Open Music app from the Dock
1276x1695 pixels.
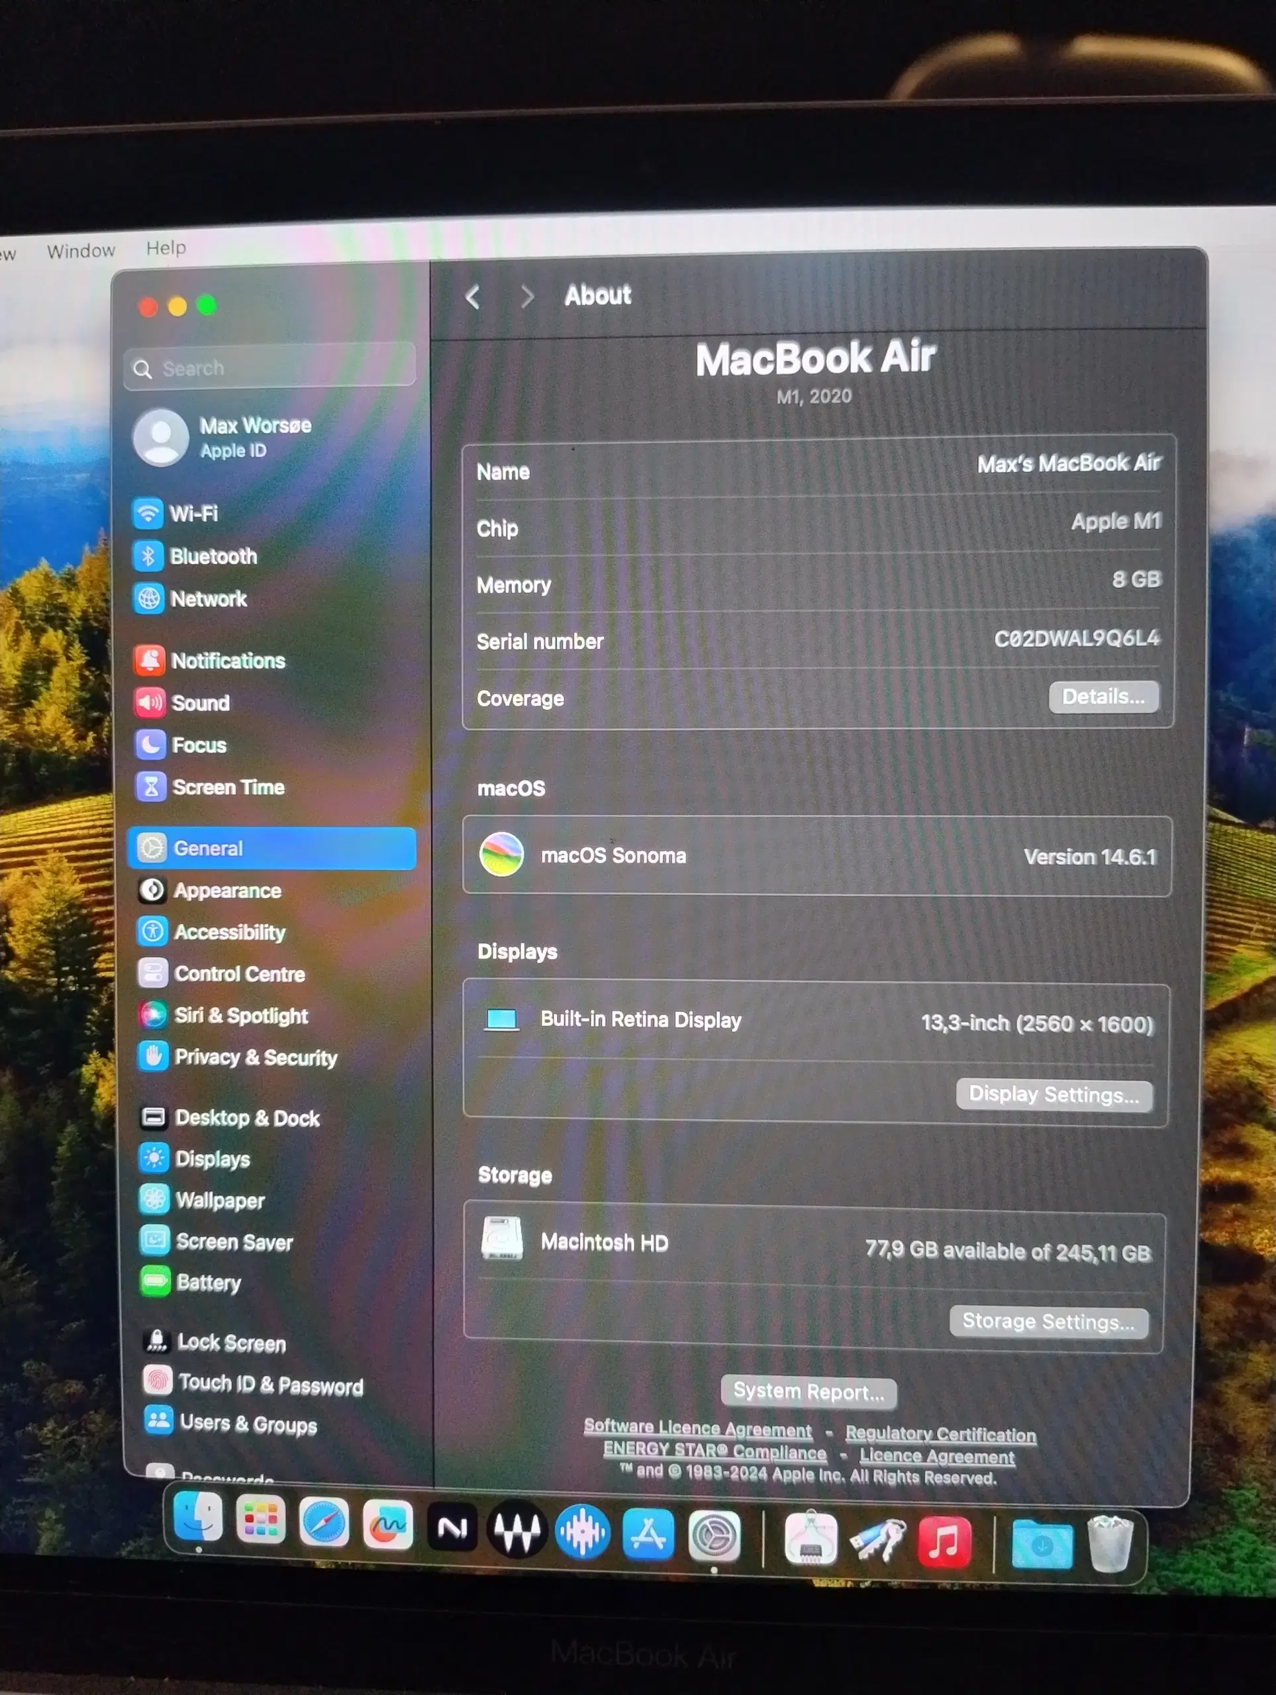[x=944, y=1543]
